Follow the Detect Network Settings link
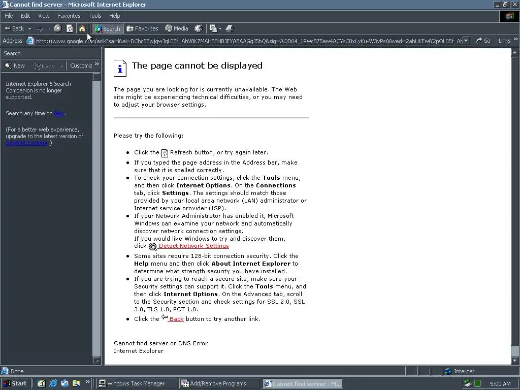520x390 pixels. [x=193, y=246]
